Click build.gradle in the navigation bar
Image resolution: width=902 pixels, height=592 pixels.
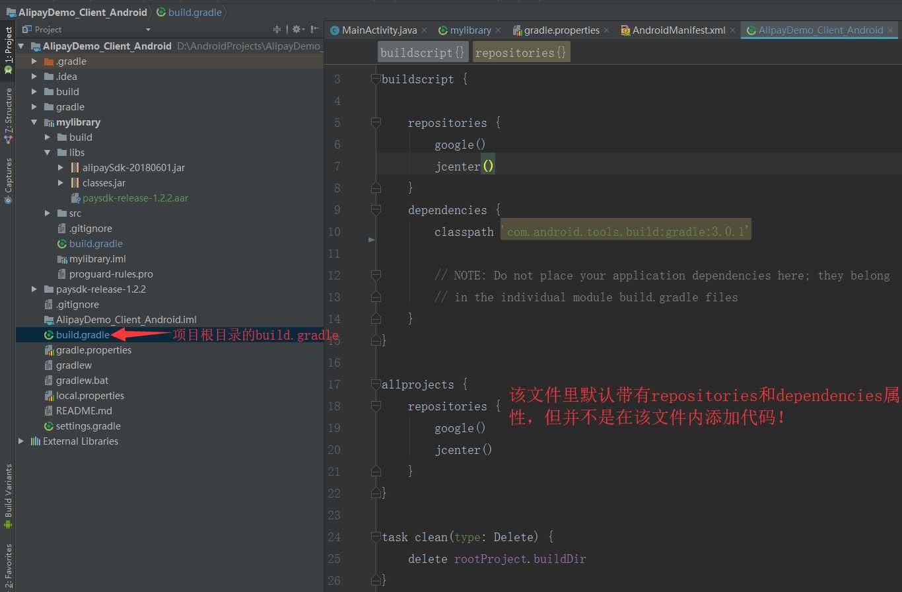(x=195, y=12)
